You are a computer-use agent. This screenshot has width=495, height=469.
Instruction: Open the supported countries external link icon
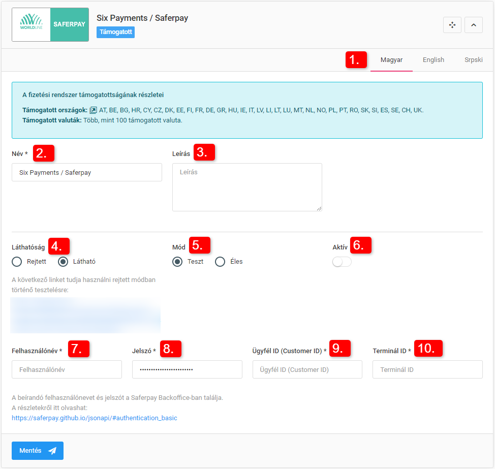pos(93,110)
